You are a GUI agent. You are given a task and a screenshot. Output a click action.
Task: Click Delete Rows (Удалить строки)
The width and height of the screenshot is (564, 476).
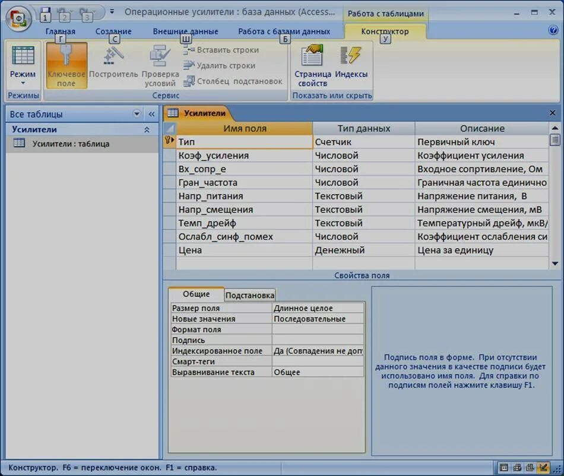[220, 65]
